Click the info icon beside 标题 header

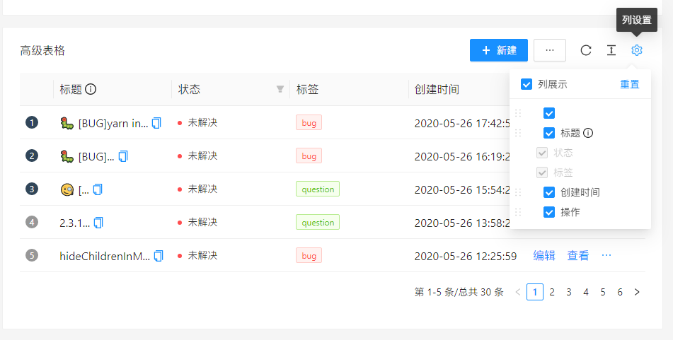click(91, 90)
